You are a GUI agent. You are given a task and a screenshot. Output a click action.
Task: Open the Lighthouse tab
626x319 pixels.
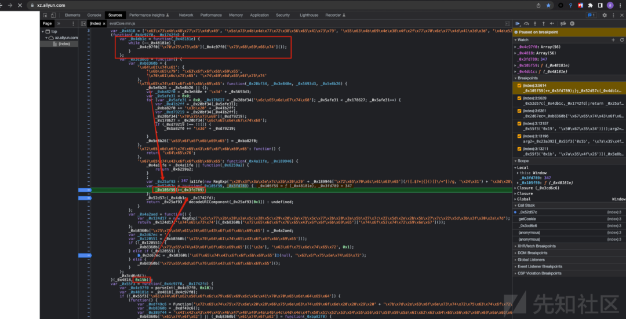click(x=310, y=15)
